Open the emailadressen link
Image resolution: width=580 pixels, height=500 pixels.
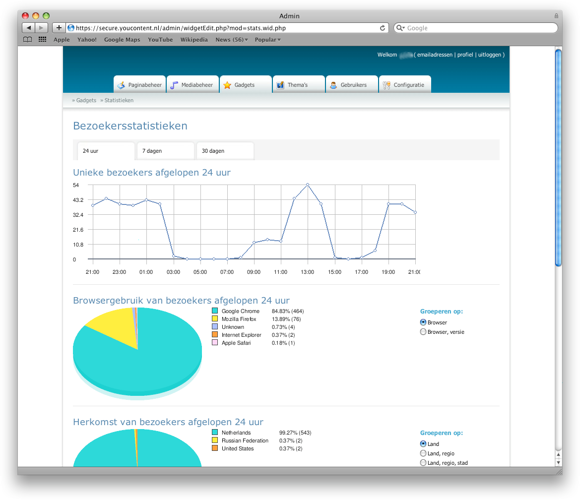click(x=435, y=55)
